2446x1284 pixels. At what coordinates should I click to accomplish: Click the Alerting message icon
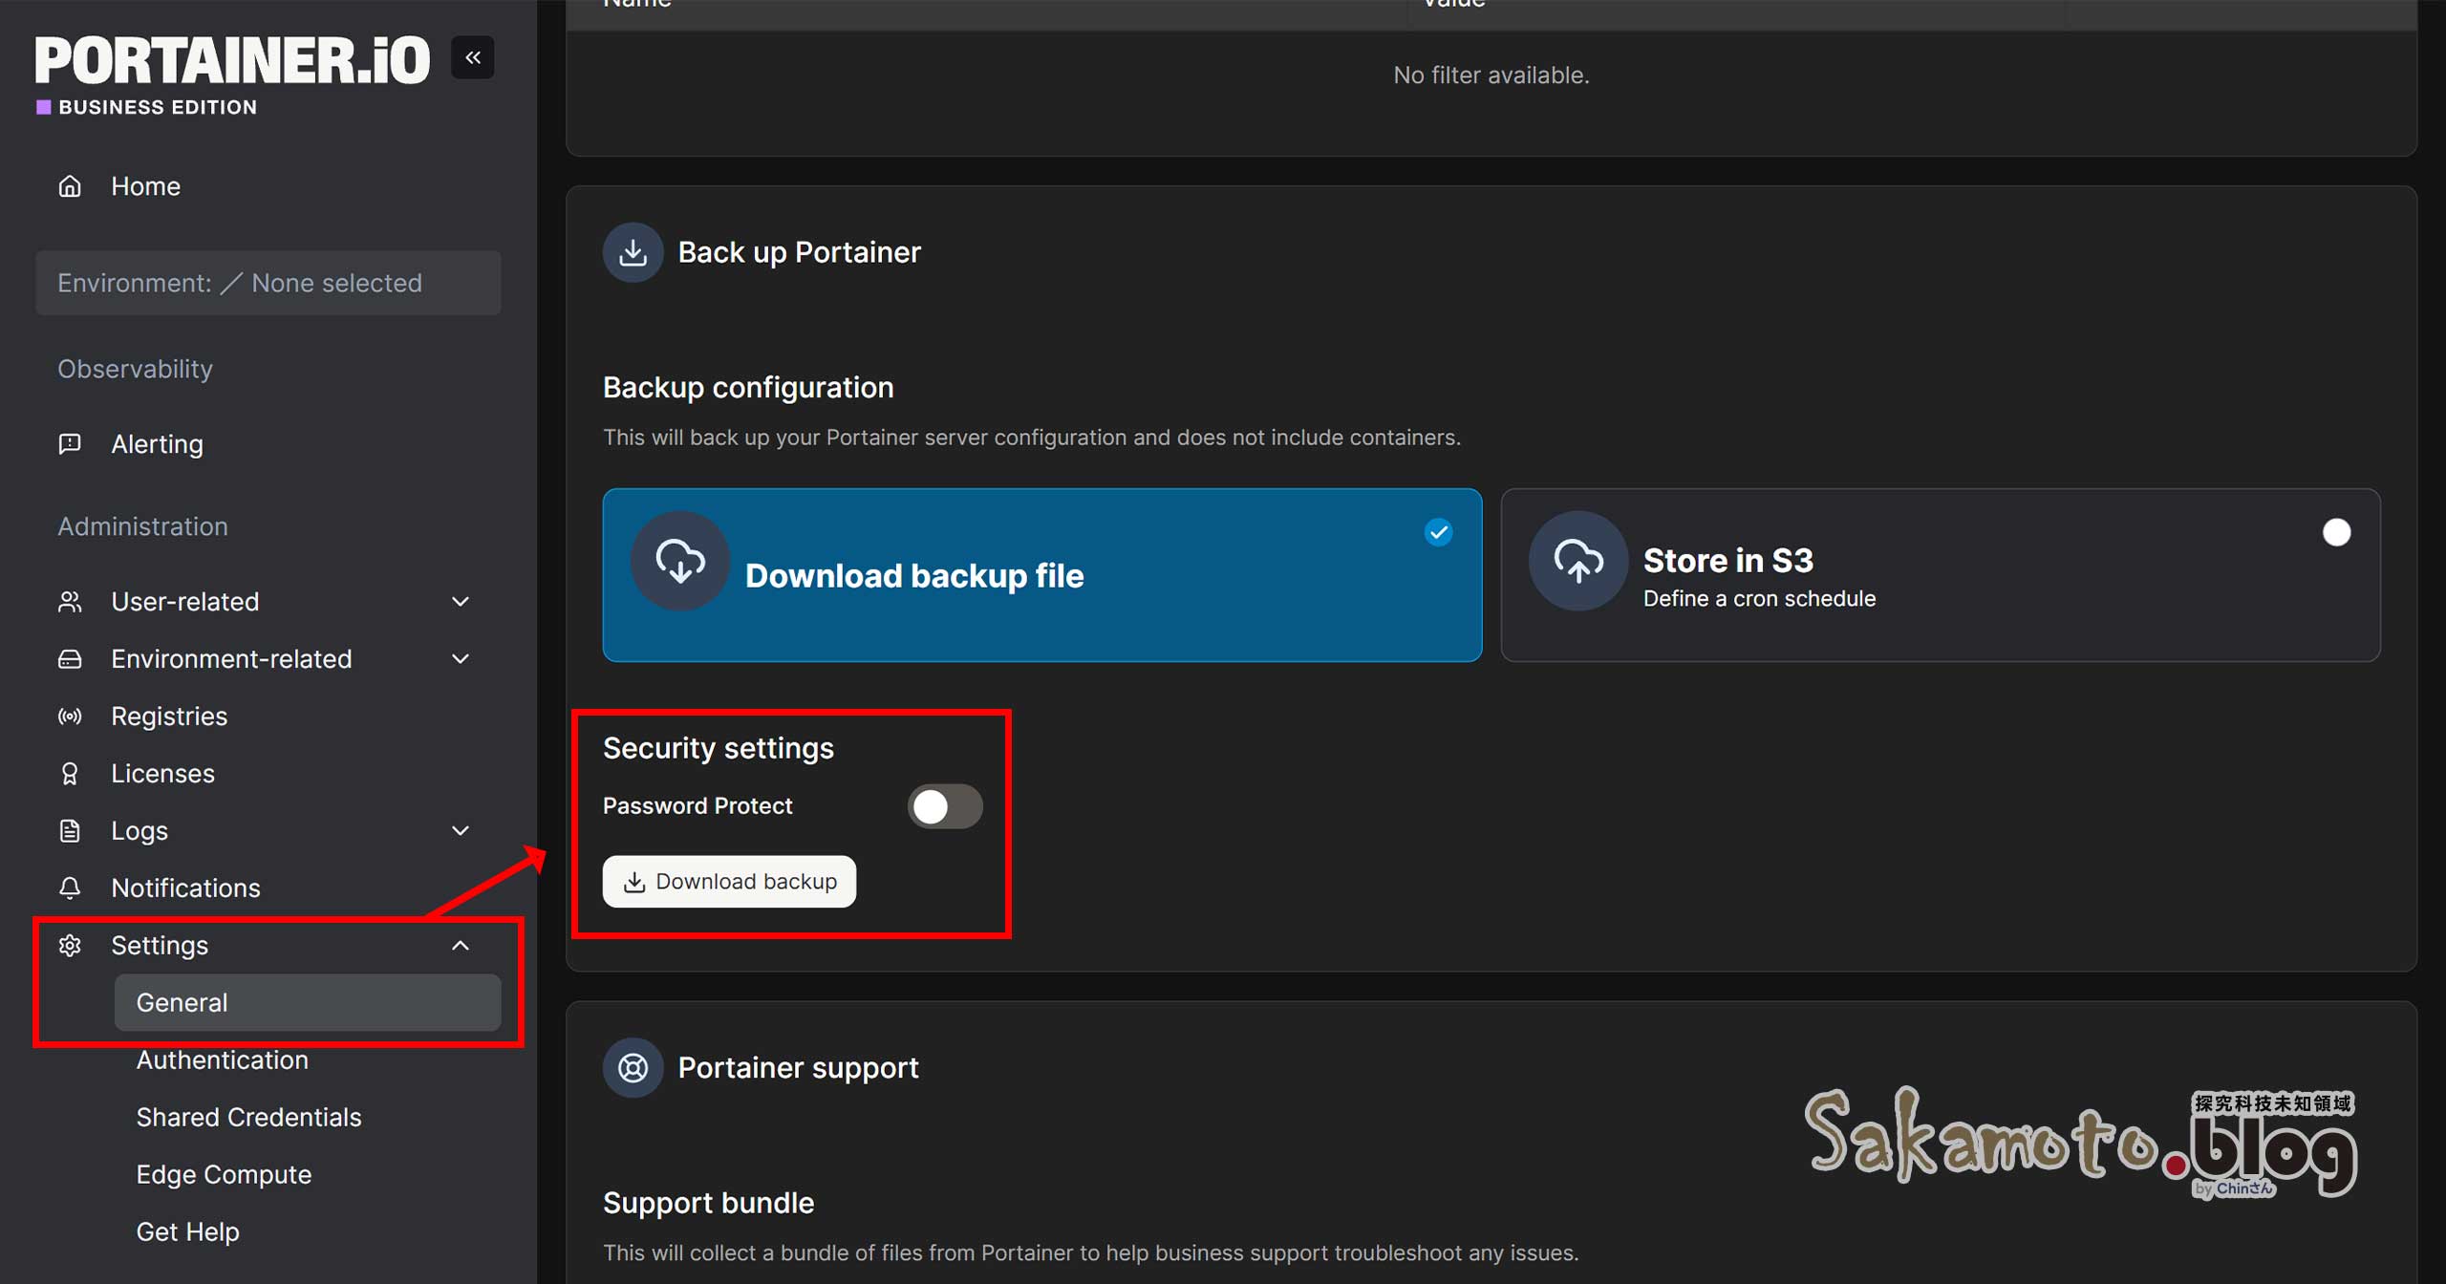70,443
